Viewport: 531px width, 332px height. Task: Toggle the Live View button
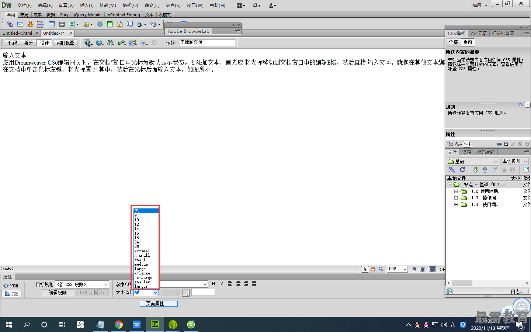click(65, 43)
